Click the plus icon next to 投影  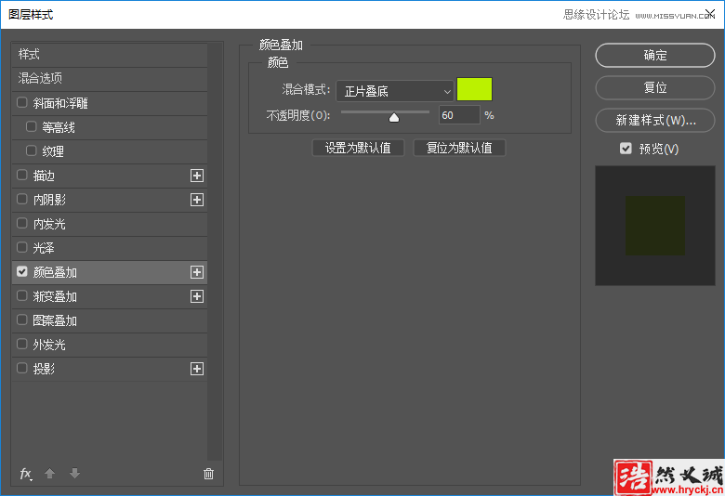click(x=197, y=369)
